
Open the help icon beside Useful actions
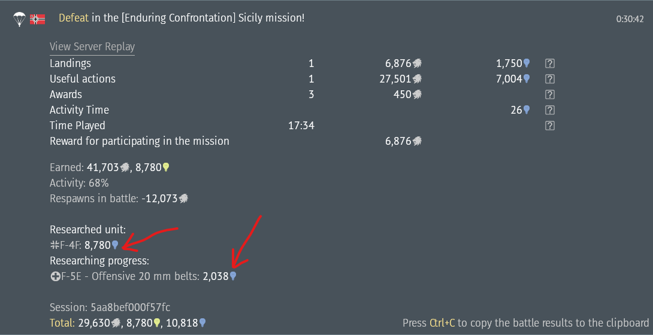pos(550,79)
